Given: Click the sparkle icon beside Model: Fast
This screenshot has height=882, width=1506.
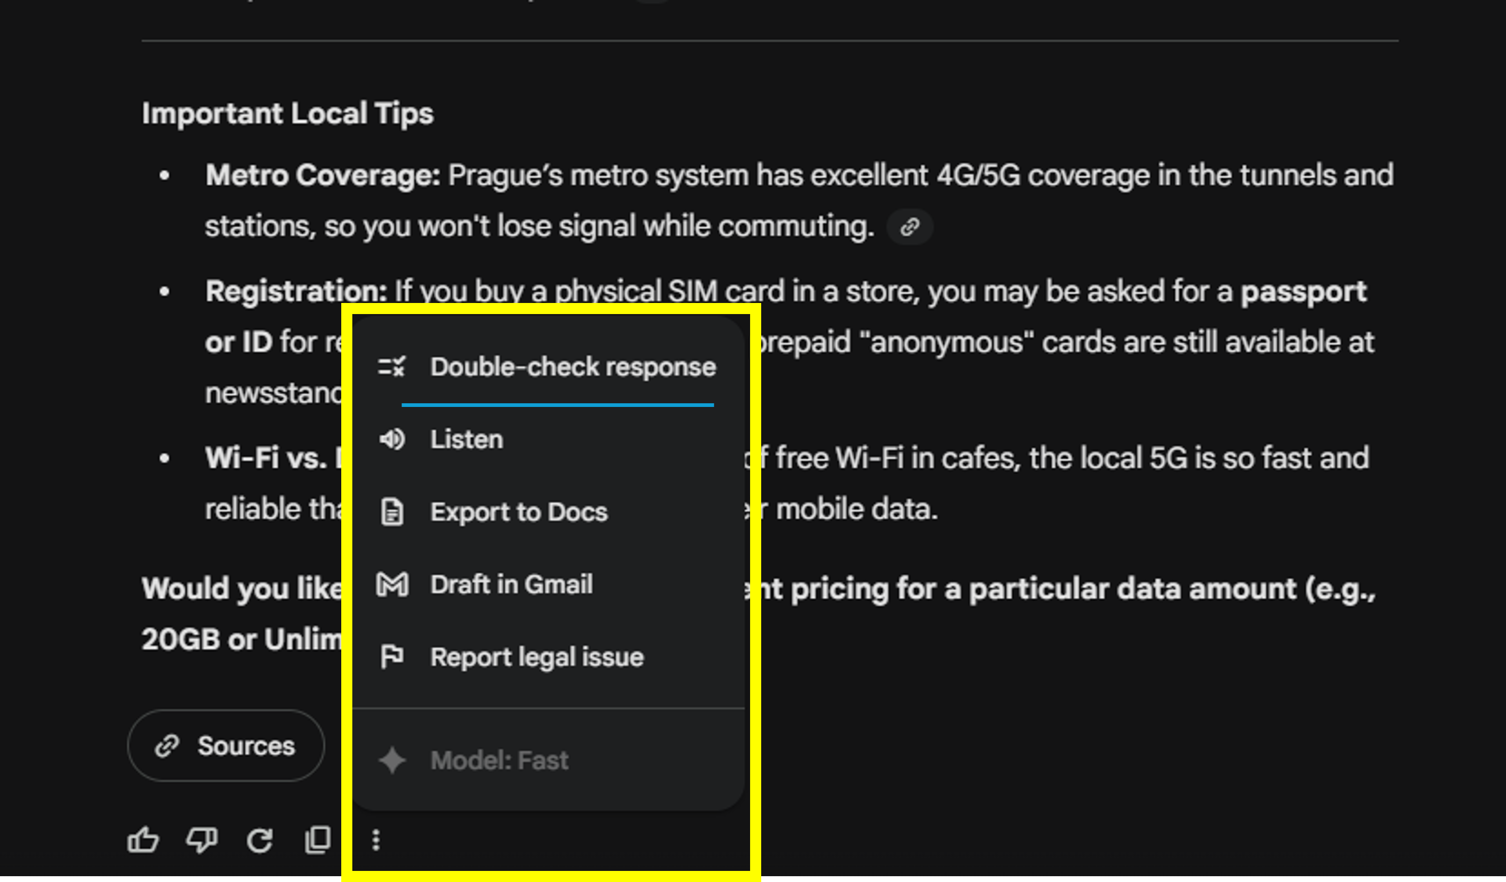Looking at the screenshot, I should (x=392, y=760).
